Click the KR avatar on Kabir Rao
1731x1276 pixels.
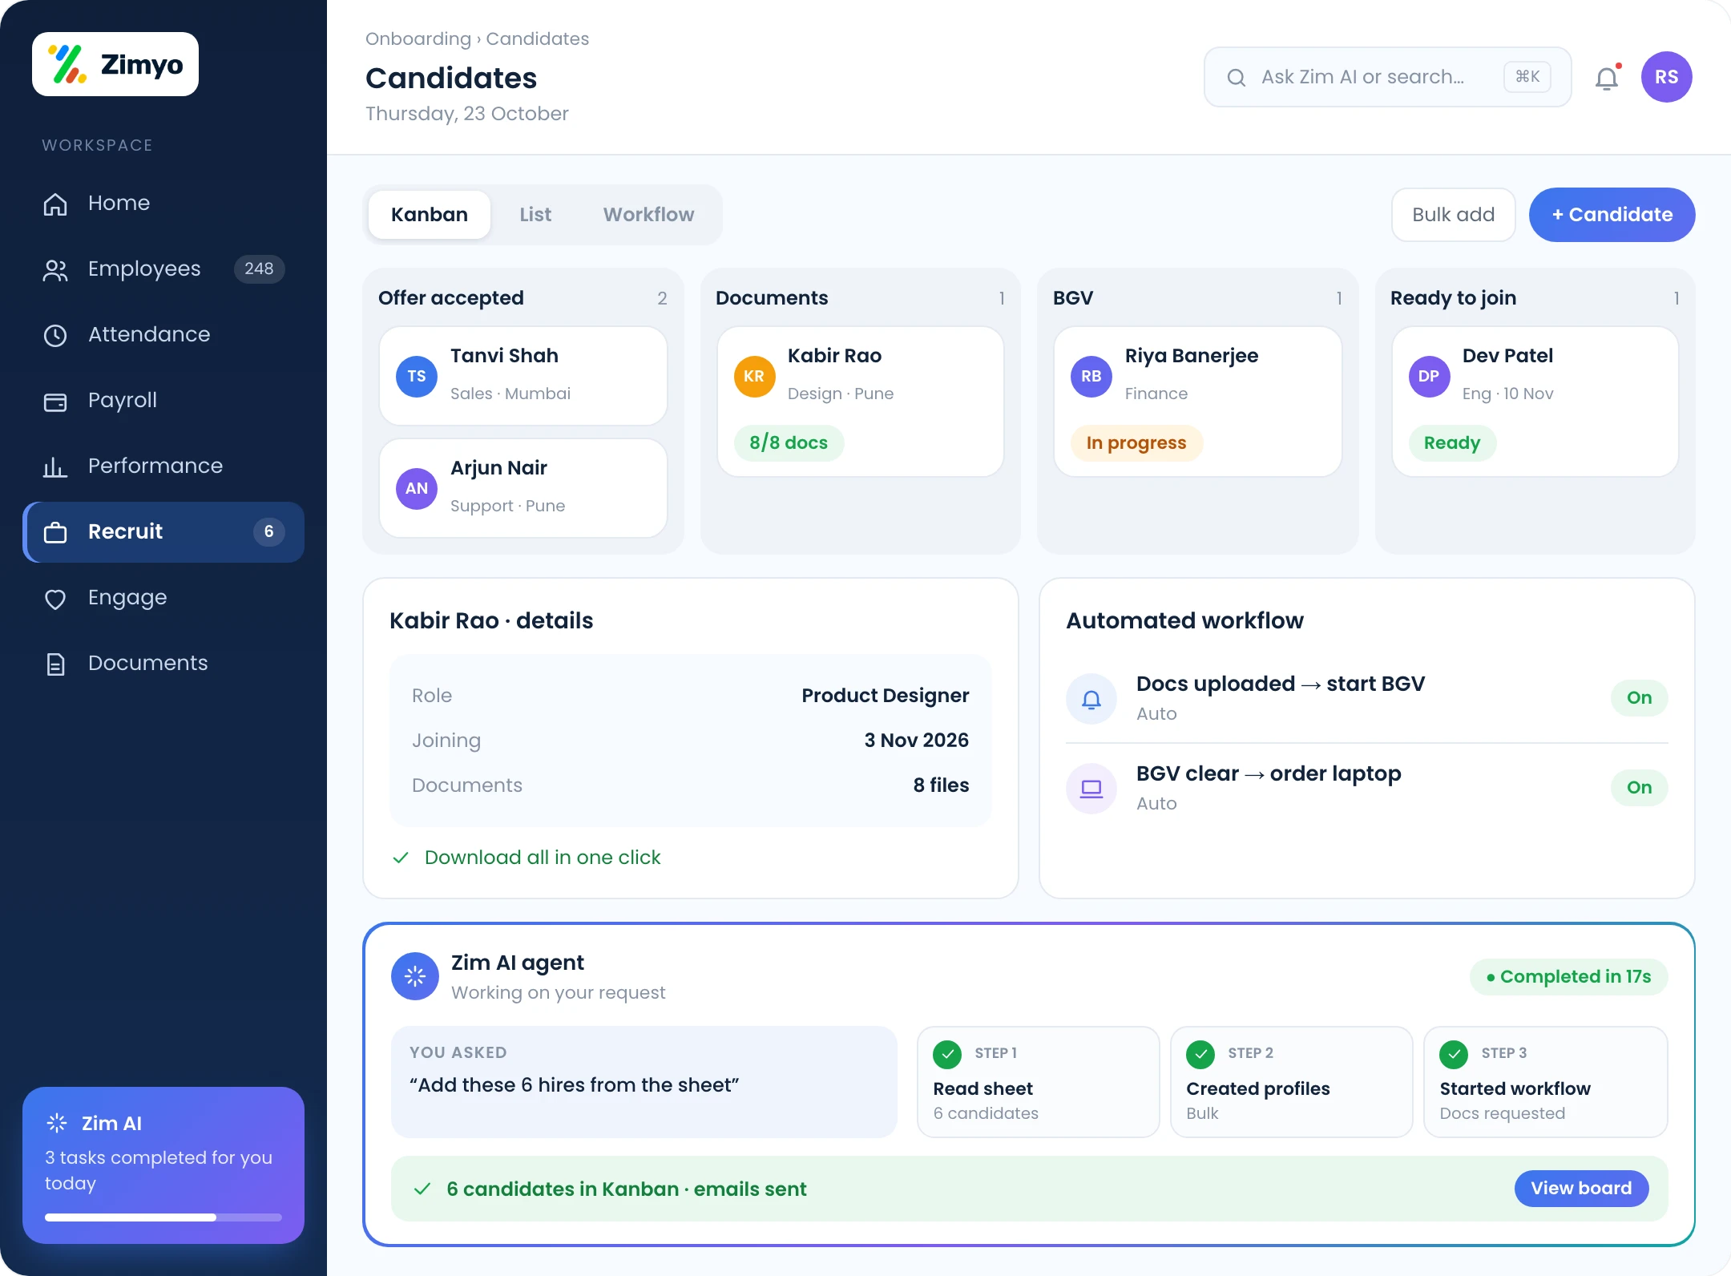[754, 377]
